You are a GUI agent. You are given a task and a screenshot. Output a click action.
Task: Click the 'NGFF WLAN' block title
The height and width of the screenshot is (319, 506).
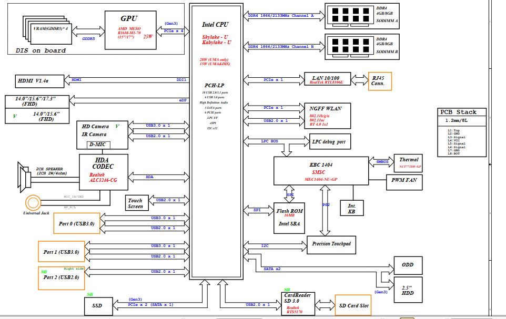point(325,109)
